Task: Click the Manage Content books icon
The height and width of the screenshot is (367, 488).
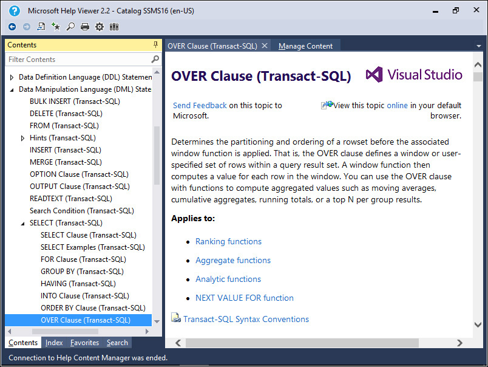Action: 114,27
